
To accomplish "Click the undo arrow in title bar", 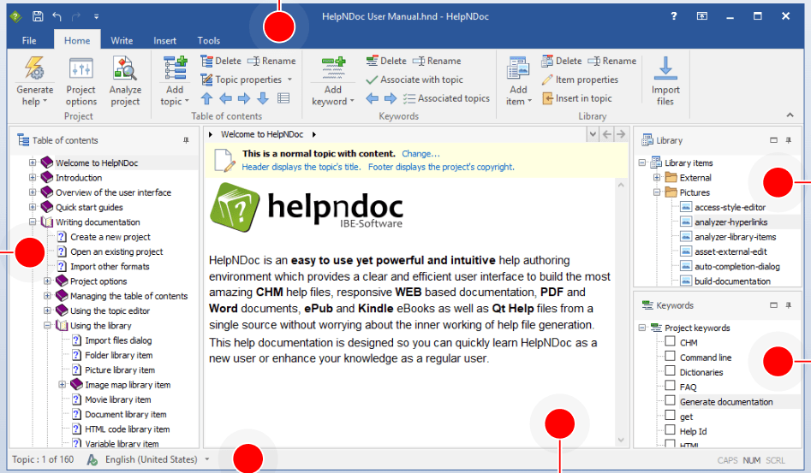I will point(57,16).
